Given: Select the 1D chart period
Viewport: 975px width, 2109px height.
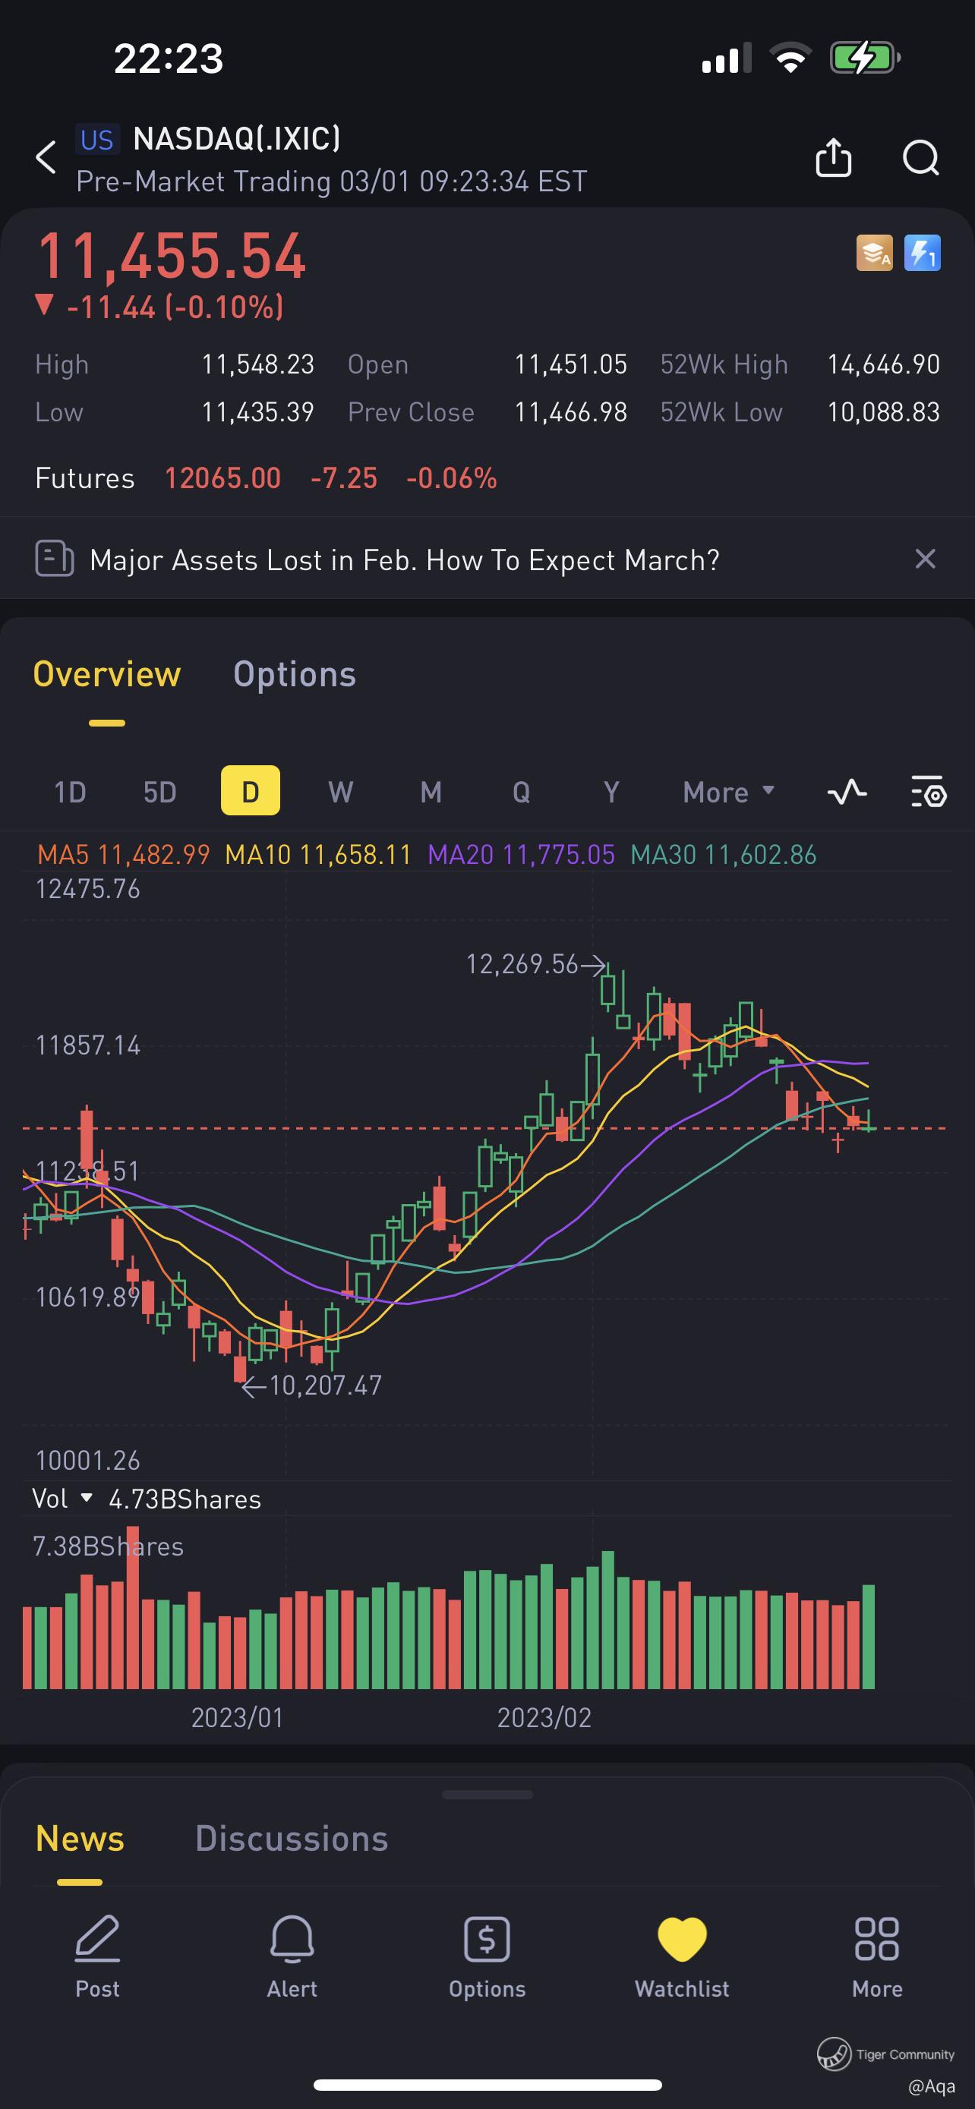Looking at the screenshot, I should (71, 792).
